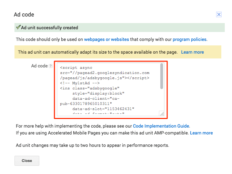The width and height of the screenshot is (232, 174).
Task: Close the Ad code dialog with X icon
Action: coord(219,14)
